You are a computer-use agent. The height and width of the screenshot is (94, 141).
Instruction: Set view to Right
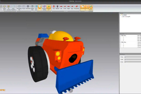pos(69,7)
